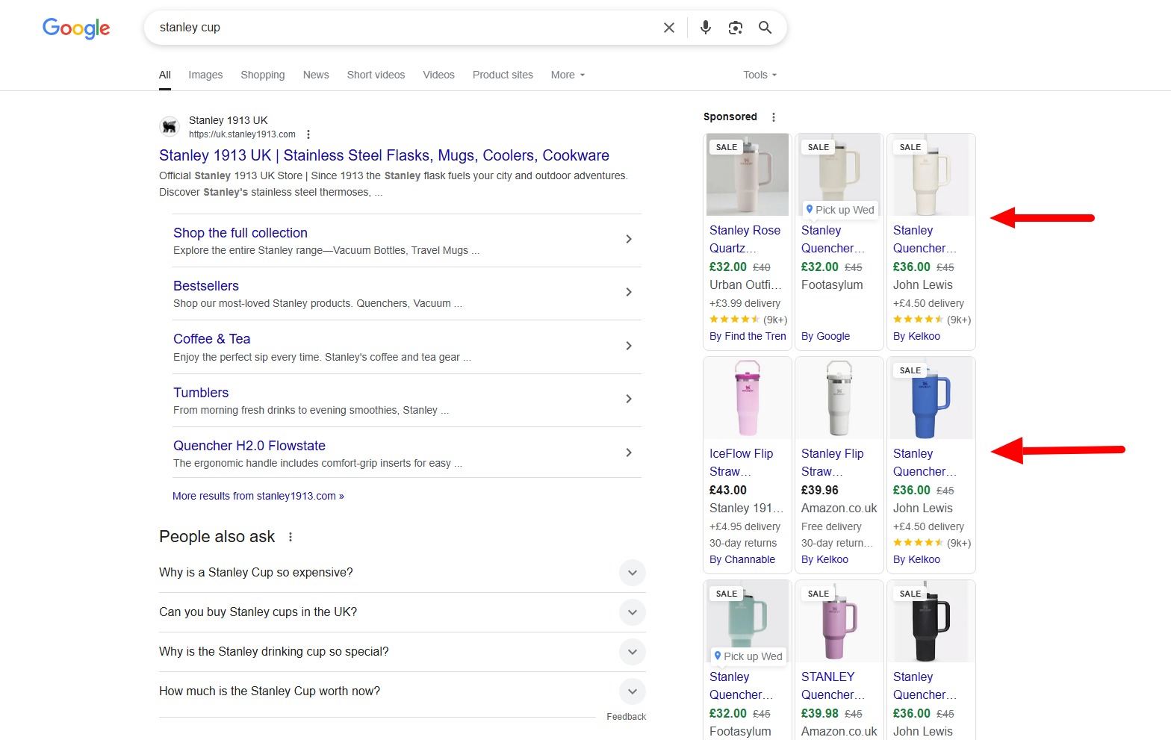Open the Bestsellers sitelink
Screen dimensions: 1171x740
click(206, 286)
